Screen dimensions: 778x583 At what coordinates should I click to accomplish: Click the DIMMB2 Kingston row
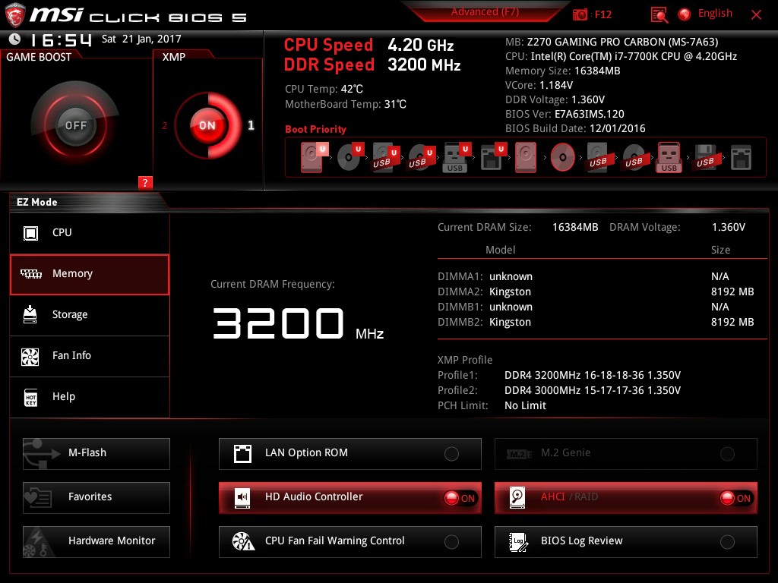tap(596, 322)
